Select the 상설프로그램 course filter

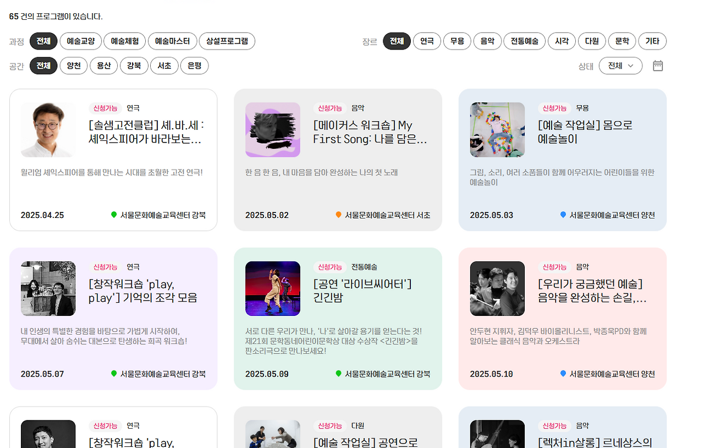227,41
